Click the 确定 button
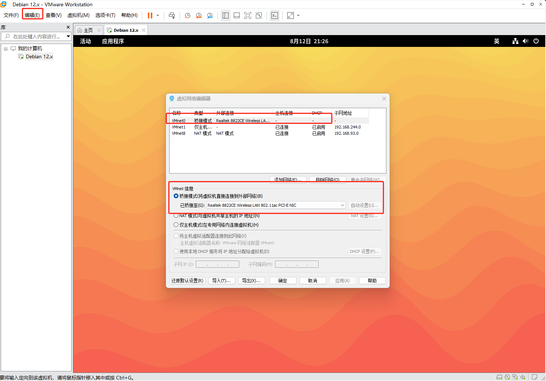Viewport: 546px width, 381px height. [283, 281]
